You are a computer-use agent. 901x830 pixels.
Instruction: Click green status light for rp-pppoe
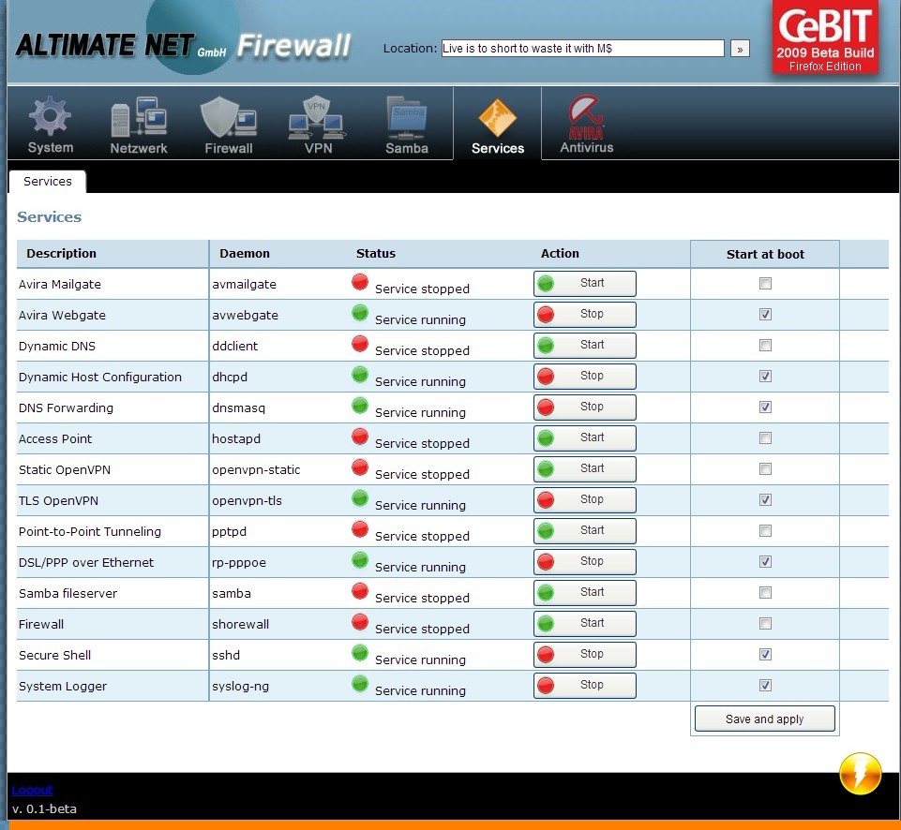tap(360, 560)
